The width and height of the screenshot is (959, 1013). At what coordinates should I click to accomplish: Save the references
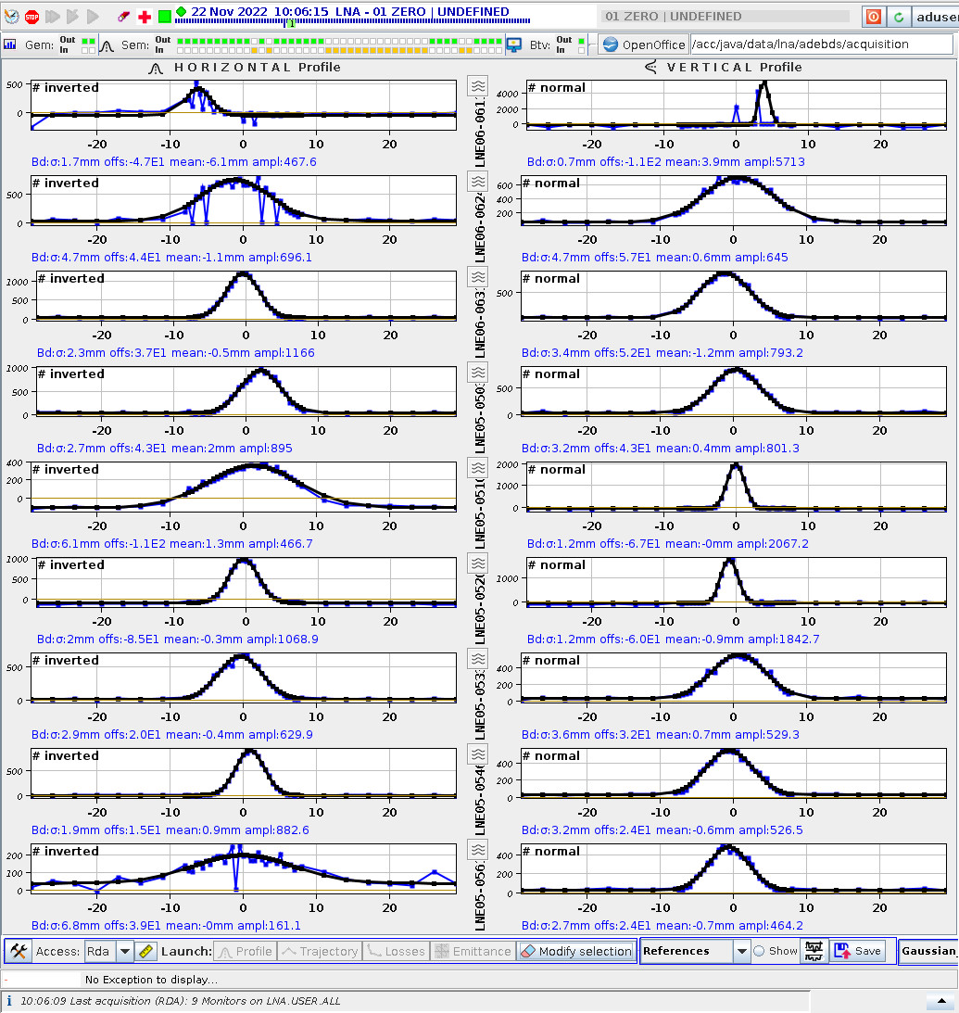pos(858,951)
